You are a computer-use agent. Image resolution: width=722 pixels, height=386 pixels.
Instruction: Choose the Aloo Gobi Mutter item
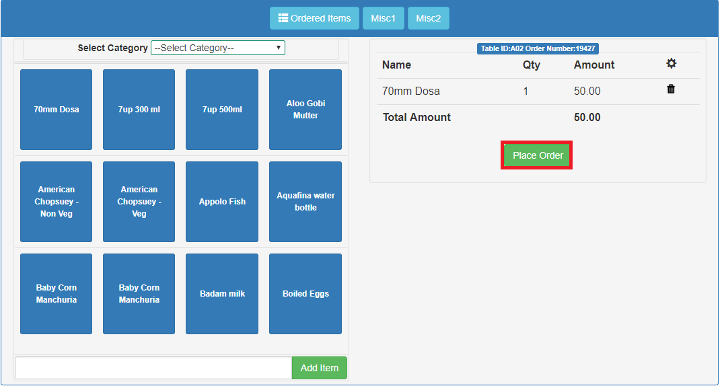coord(305,110)
